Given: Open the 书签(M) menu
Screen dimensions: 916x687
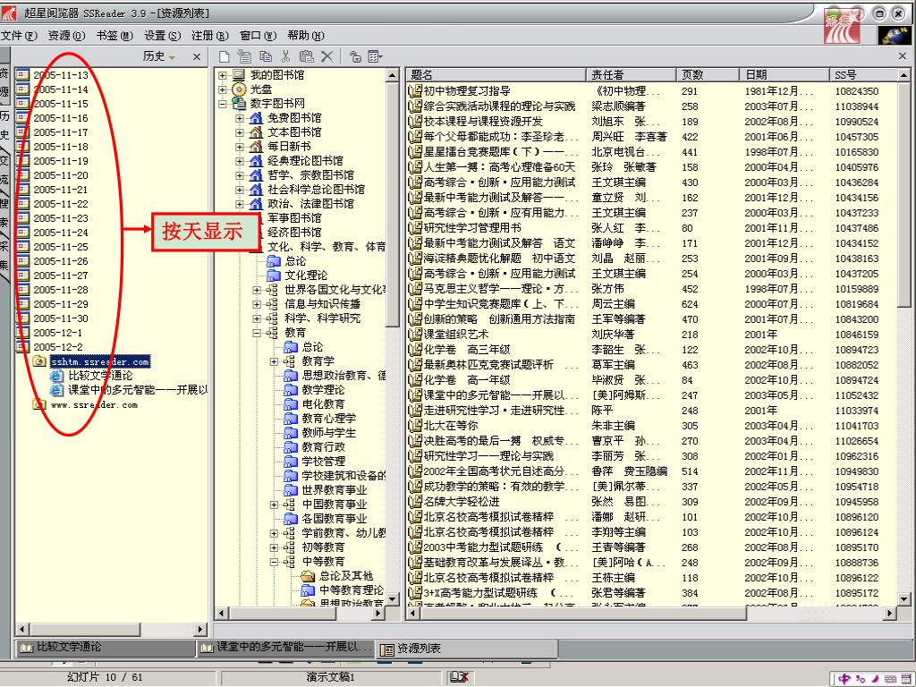Looking at the screenshot, I should coord(114,36).
